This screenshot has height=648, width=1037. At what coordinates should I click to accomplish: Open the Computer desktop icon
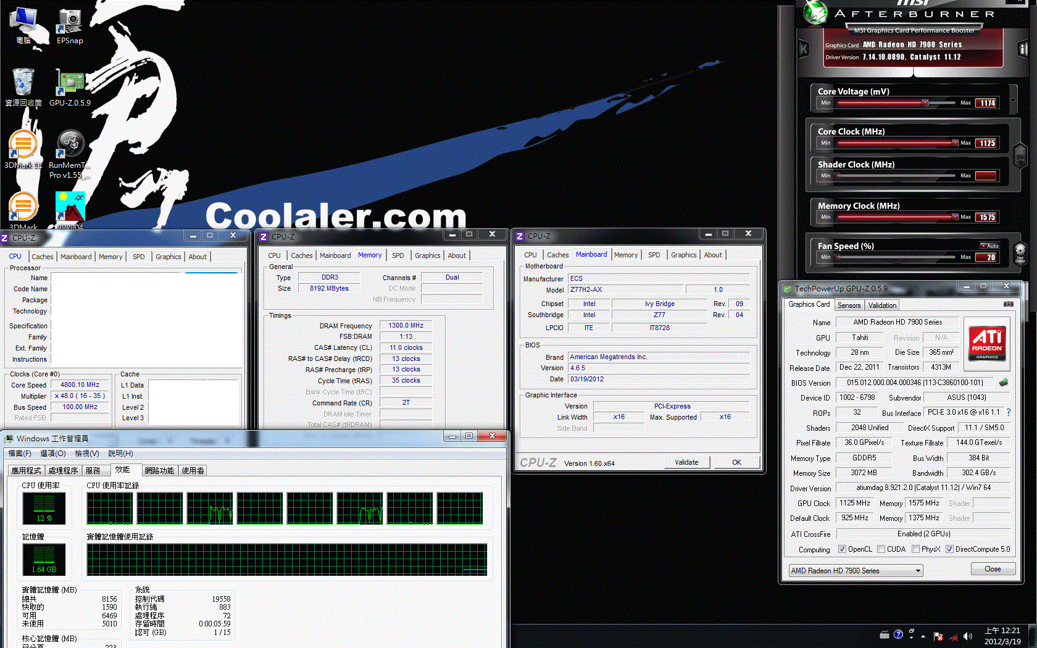click(x=23, y=27)
